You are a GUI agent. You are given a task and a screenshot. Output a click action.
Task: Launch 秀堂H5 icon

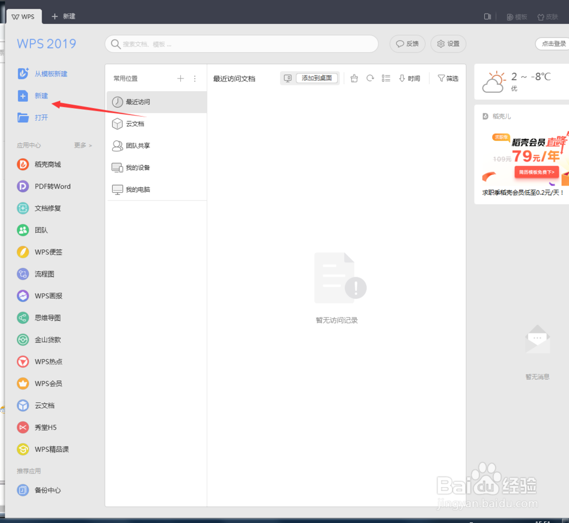(x=23, y=427)
